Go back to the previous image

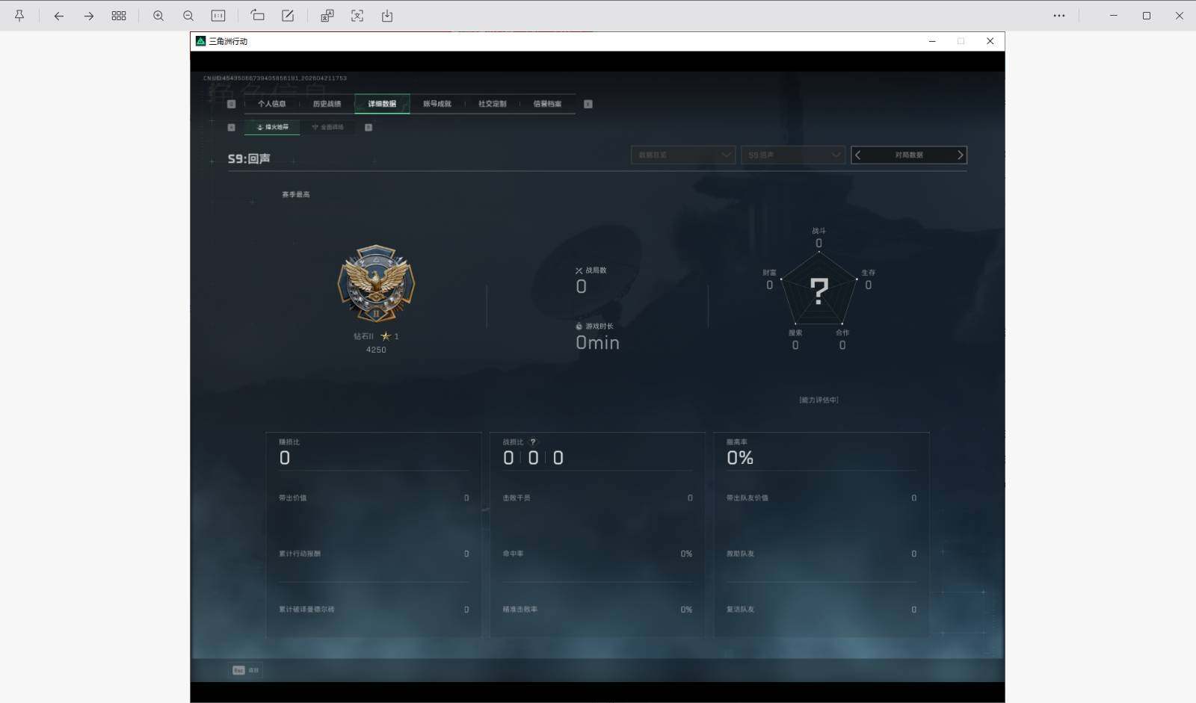pyautogui.click(x=58, y=16)
